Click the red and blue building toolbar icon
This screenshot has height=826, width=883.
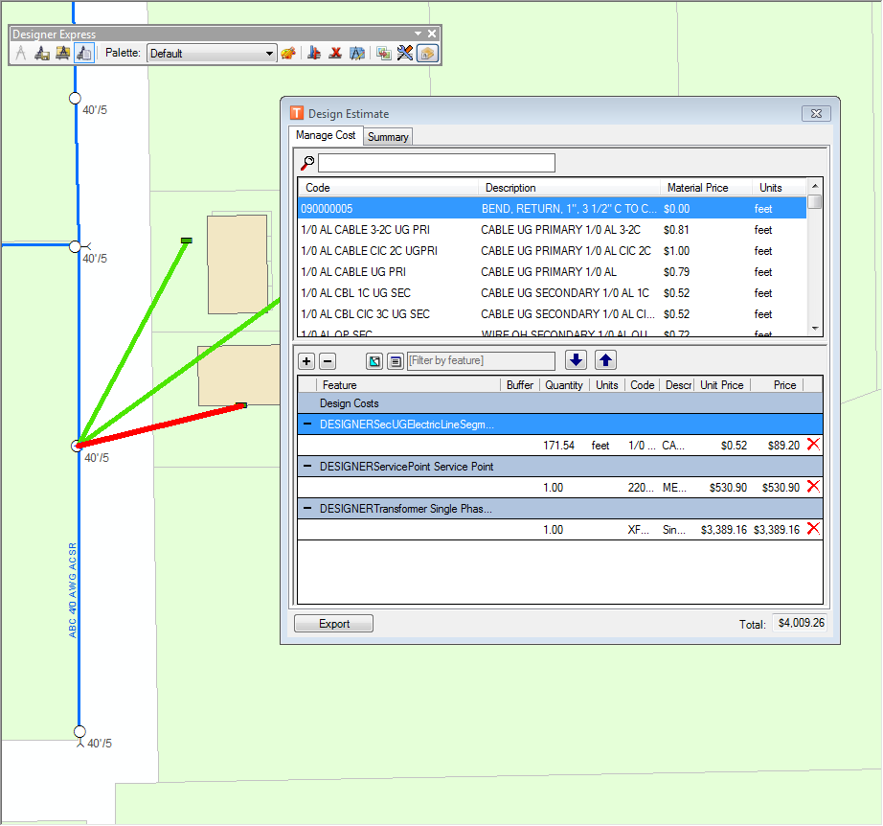coord(314,54)
